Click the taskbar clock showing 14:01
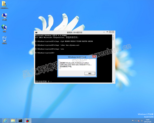Viewport: 154px width, 123px height. pos(147,120)
